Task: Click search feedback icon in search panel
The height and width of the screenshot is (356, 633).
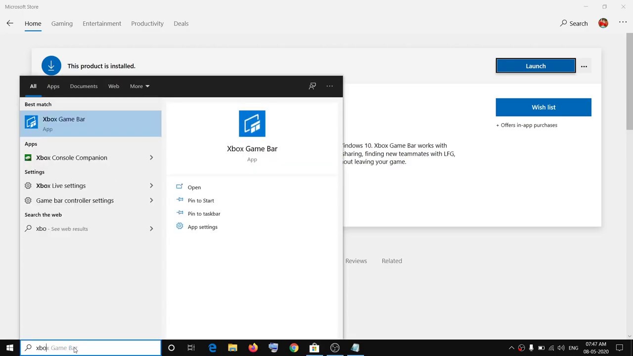Action: click(313, 86)
